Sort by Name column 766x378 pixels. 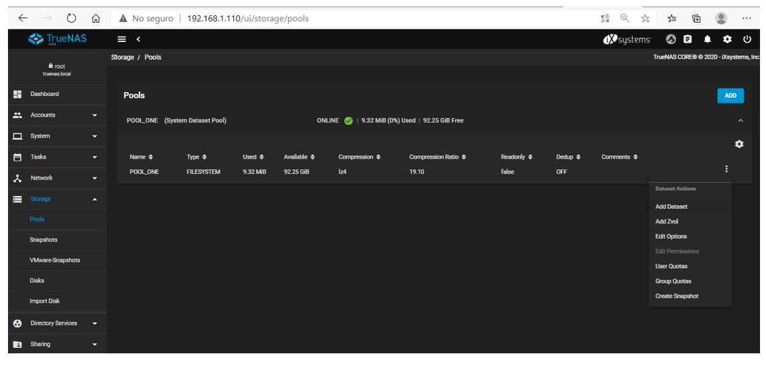point(141,157)
